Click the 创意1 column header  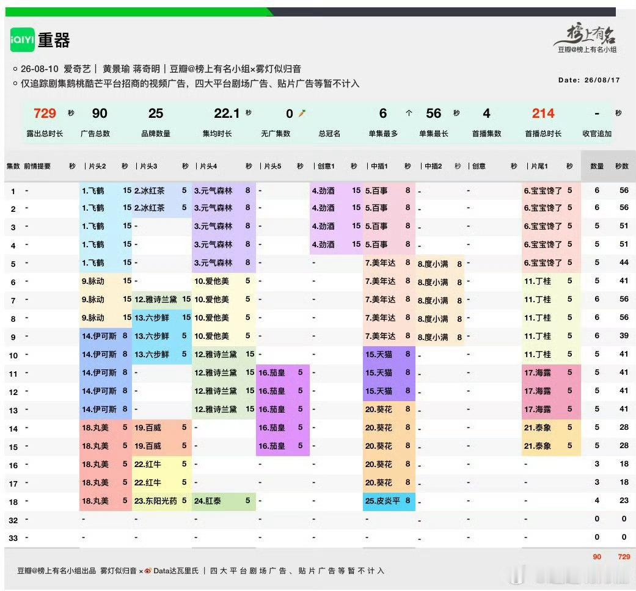click(x=326, y=166)
